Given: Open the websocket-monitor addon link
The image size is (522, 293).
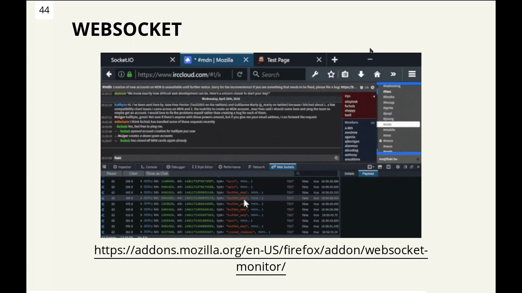Looking at the screenshot, I should [x=261, y=258].
